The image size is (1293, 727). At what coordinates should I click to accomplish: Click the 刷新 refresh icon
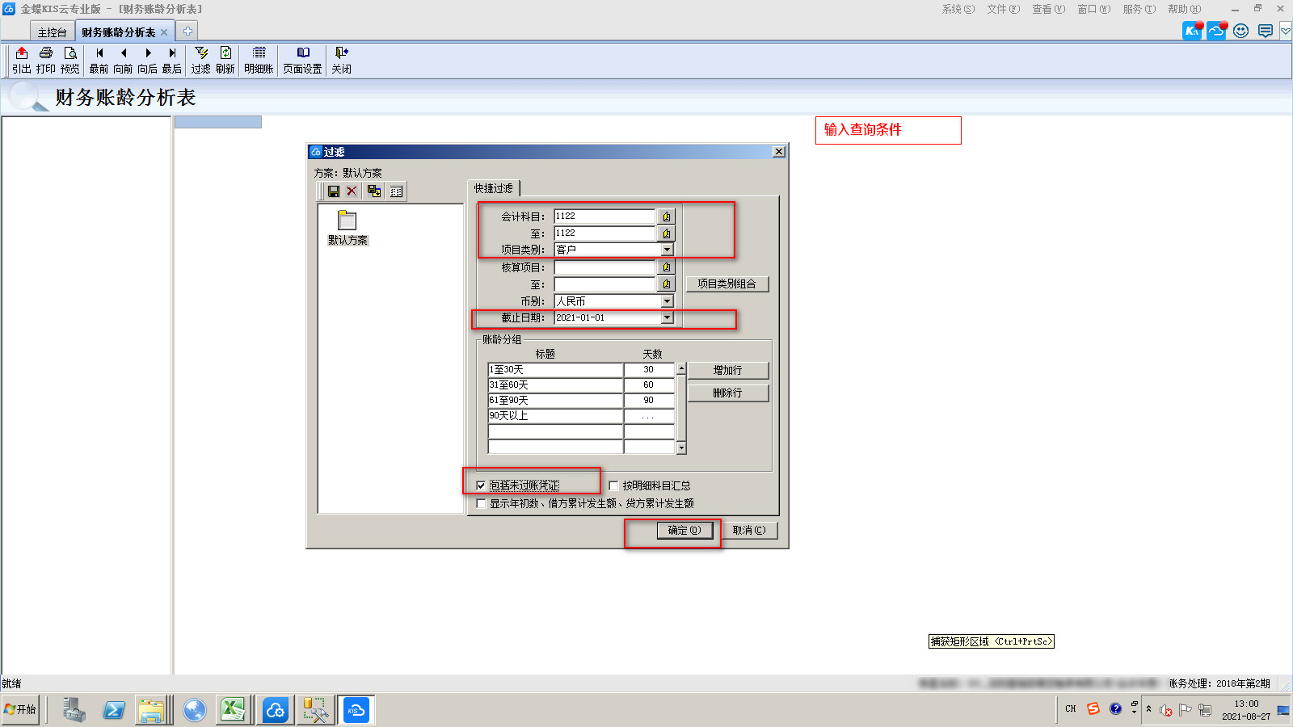(x=225, y=53)
